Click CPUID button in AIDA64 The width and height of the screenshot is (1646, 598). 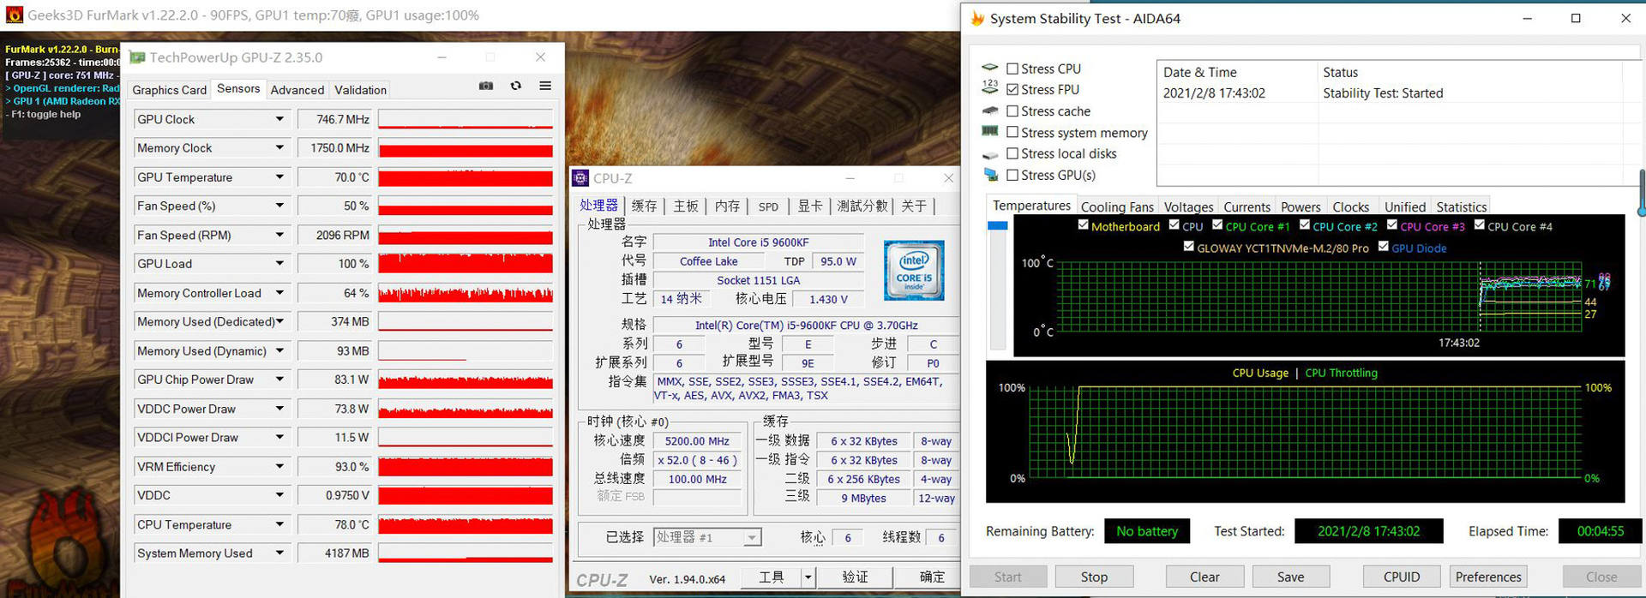(1402, 577)
